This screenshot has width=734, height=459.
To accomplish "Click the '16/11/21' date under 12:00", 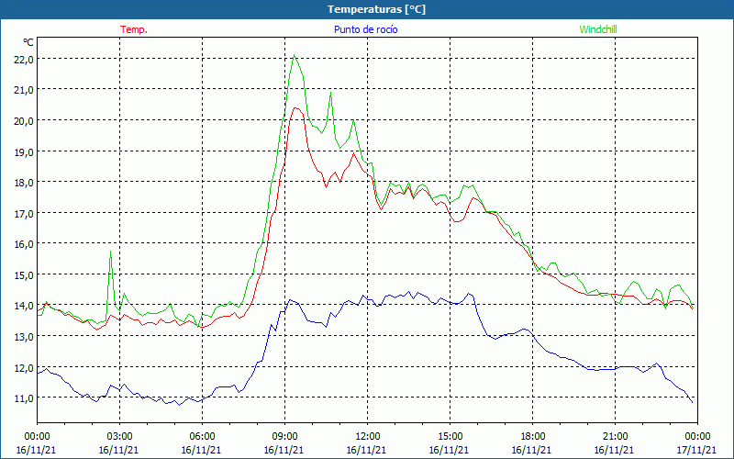I will pyautogui.click(x=366, y=450).
